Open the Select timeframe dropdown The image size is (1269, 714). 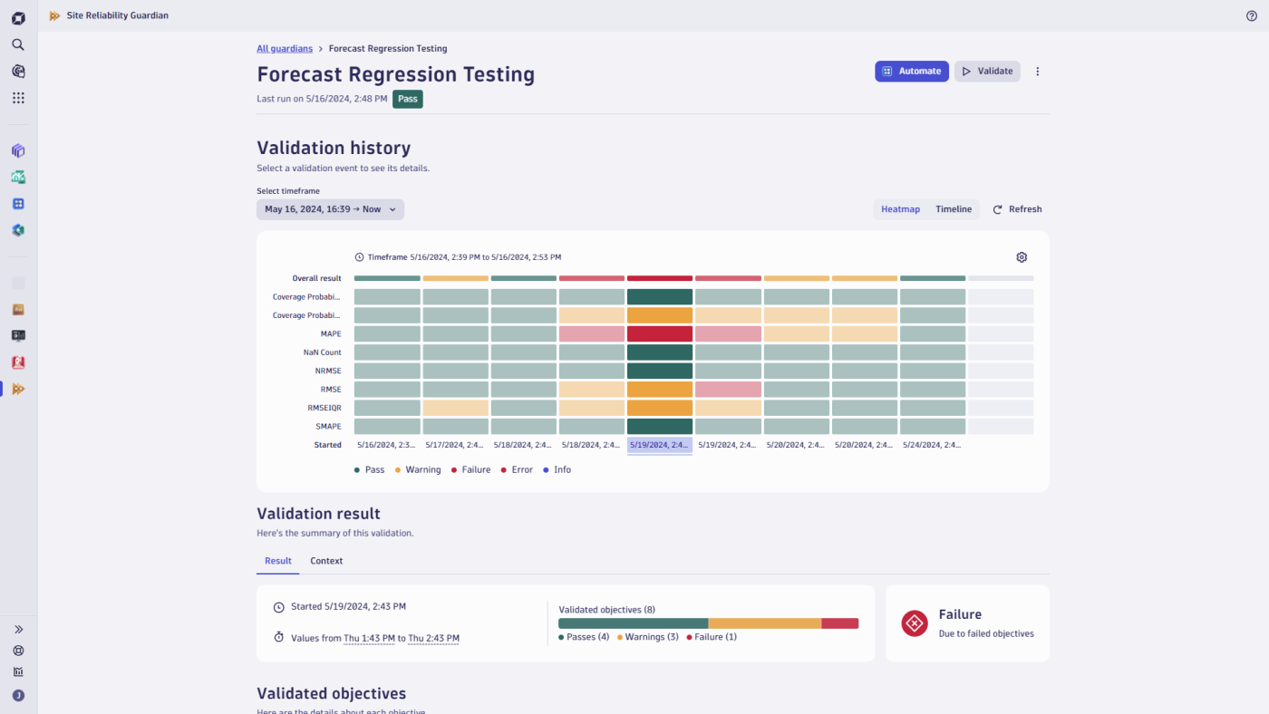(x=330, y=209)
